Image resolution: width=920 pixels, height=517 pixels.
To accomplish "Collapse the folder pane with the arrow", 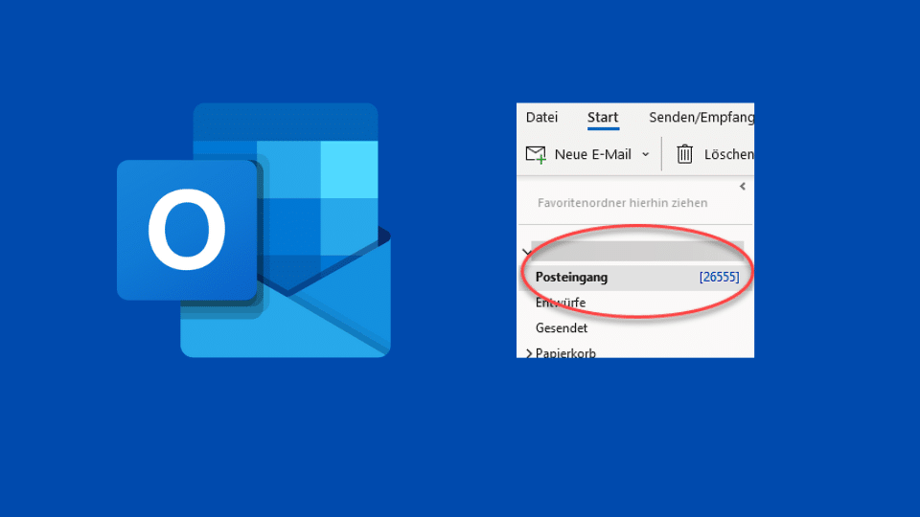I will click(742, 187).
